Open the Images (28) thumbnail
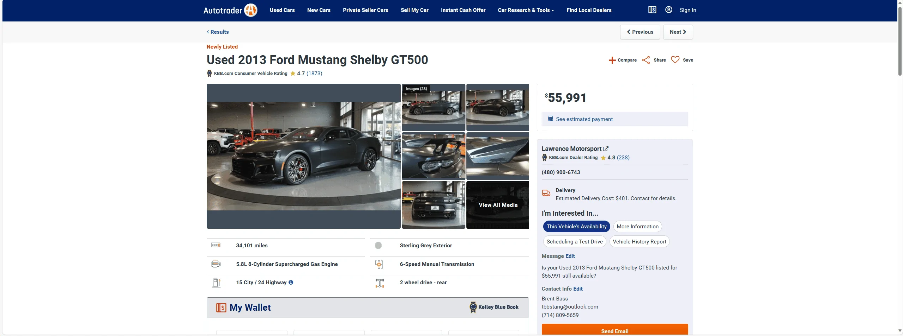This screenshot has width=903, height=336. point(433,107)
